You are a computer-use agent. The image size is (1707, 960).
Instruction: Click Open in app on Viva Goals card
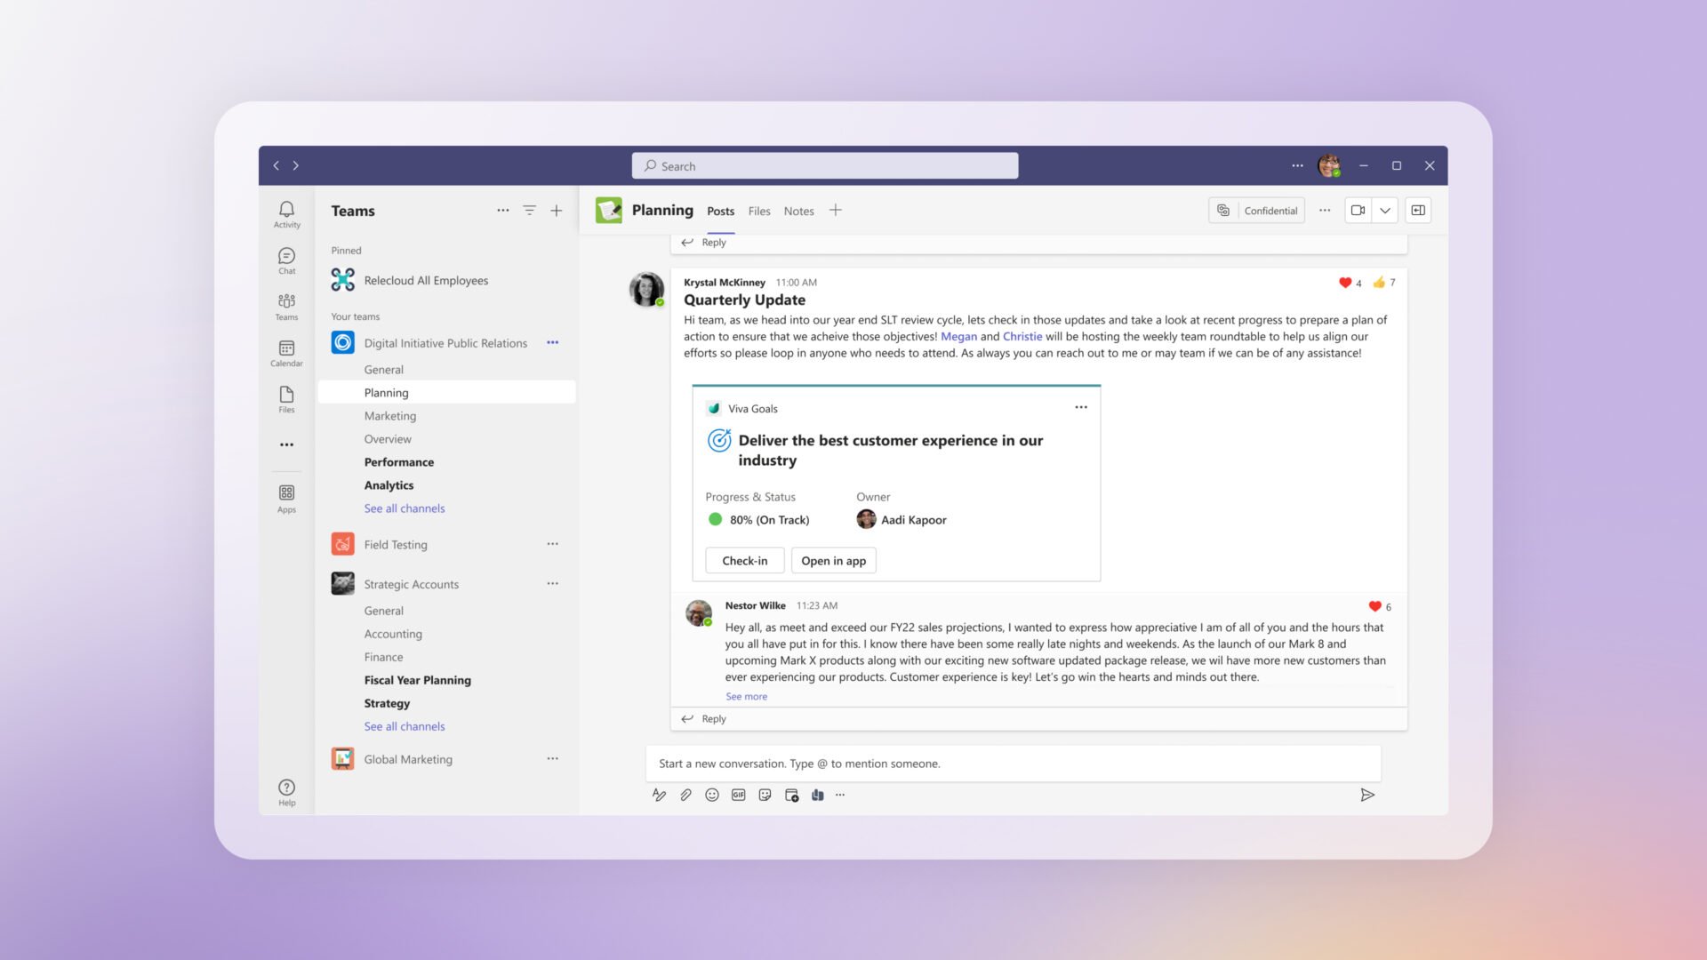(x=833, y=560)
